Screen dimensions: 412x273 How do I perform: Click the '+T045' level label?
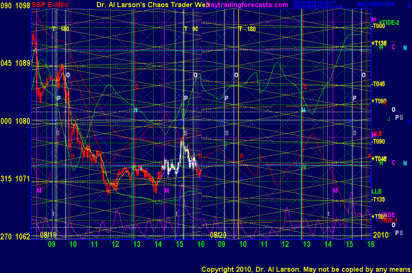coord(379,159)
